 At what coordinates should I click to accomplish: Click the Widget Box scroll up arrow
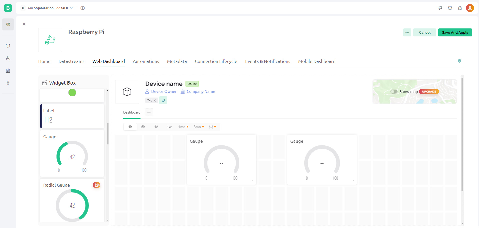tap(108, 91)
